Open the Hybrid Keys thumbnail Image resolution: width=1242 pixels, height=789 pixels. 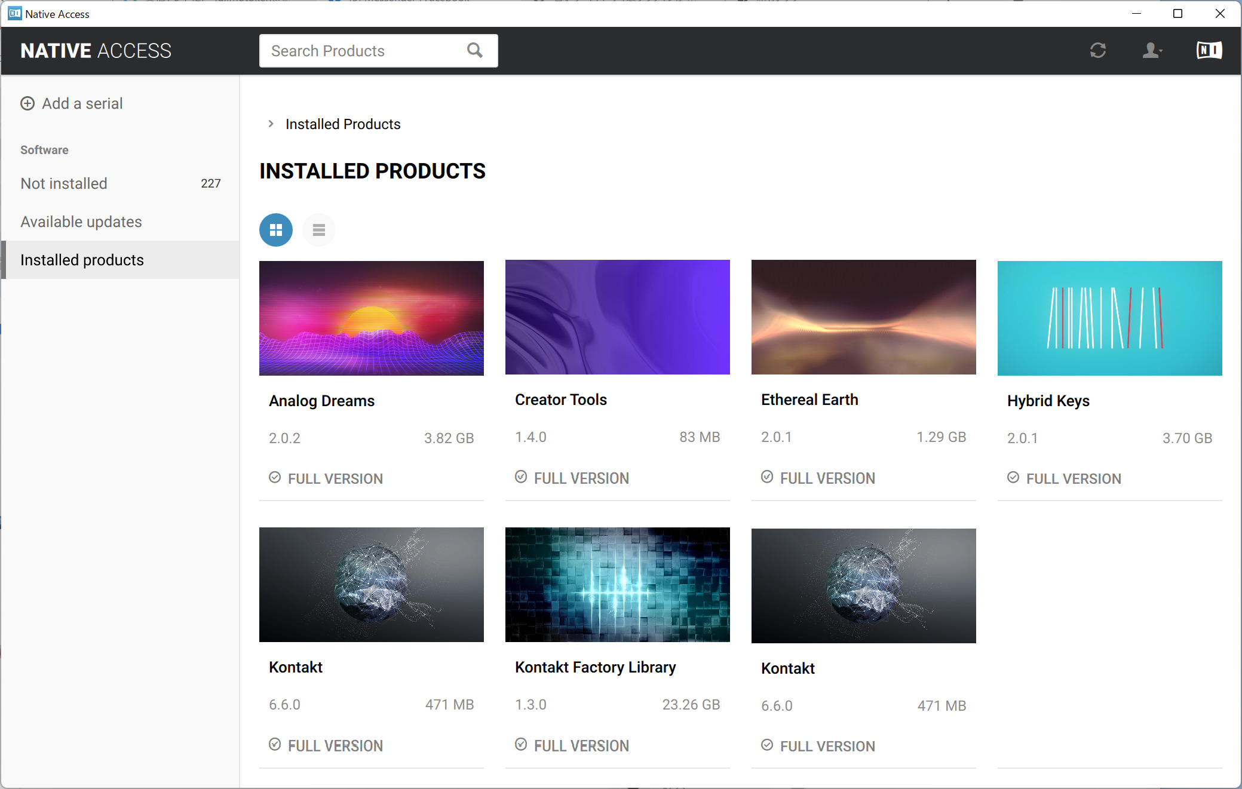1110,318
